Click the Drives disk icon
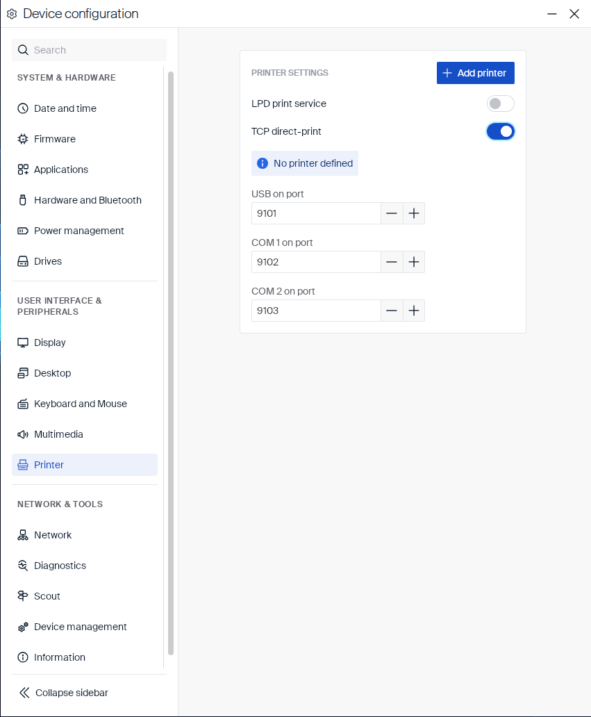 23,261
